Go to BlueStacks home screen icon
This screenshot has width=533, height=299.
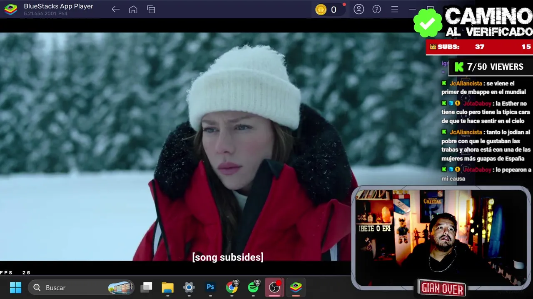tap(133, 10)
